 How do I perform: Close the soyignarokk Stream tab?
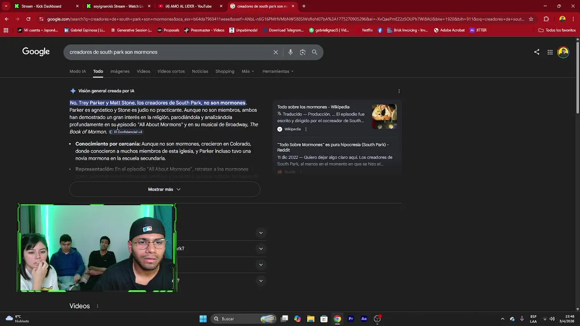pos(149,6)
